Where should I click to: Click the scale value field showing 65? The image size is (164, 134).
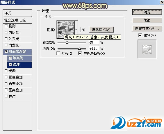94,42
